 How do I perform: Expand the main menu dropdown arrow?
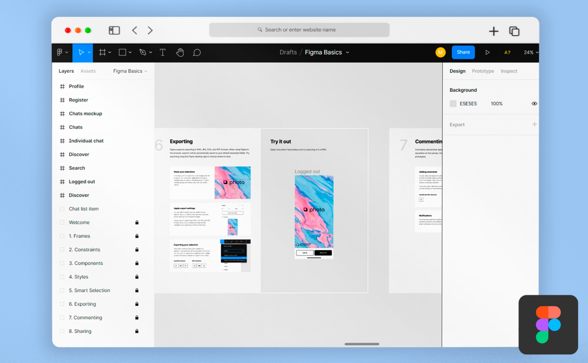coord(67,52)
